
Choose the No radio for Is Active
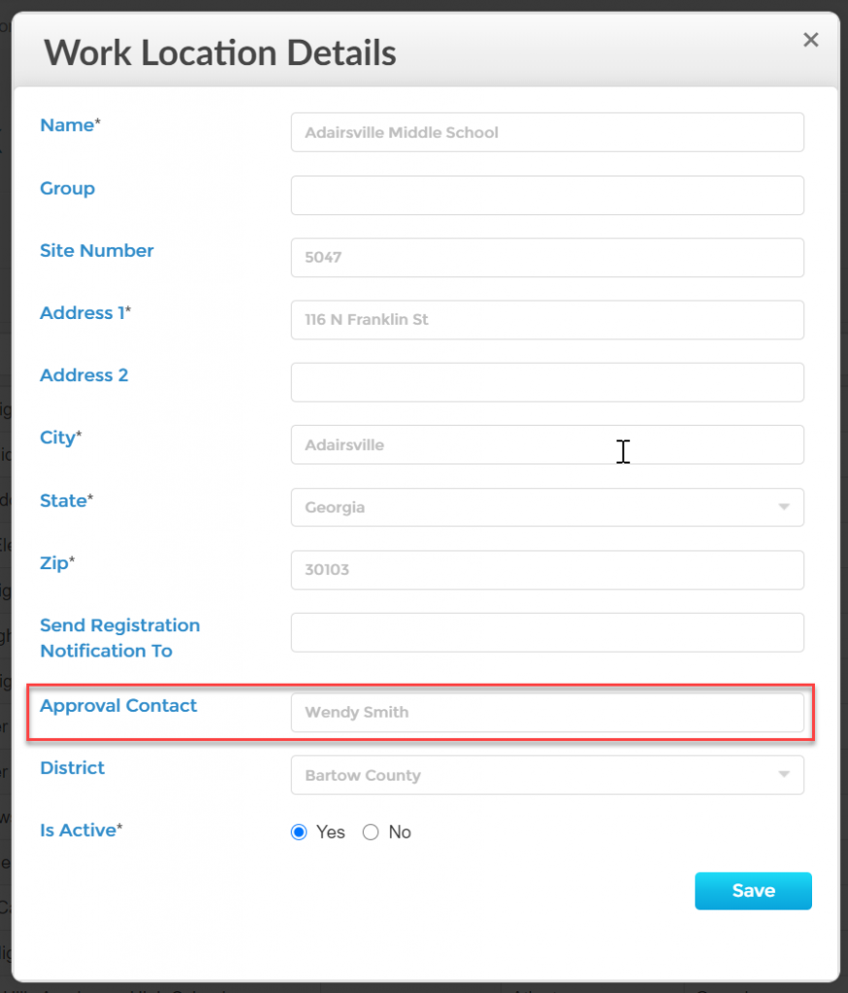point(371,832)
